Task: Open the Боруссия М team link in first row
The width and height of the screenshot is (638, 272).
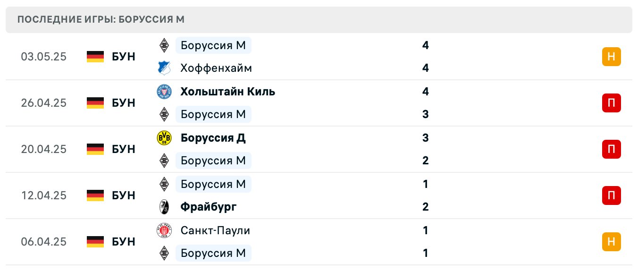Action: pyautogui.click(x=213, y=45)
